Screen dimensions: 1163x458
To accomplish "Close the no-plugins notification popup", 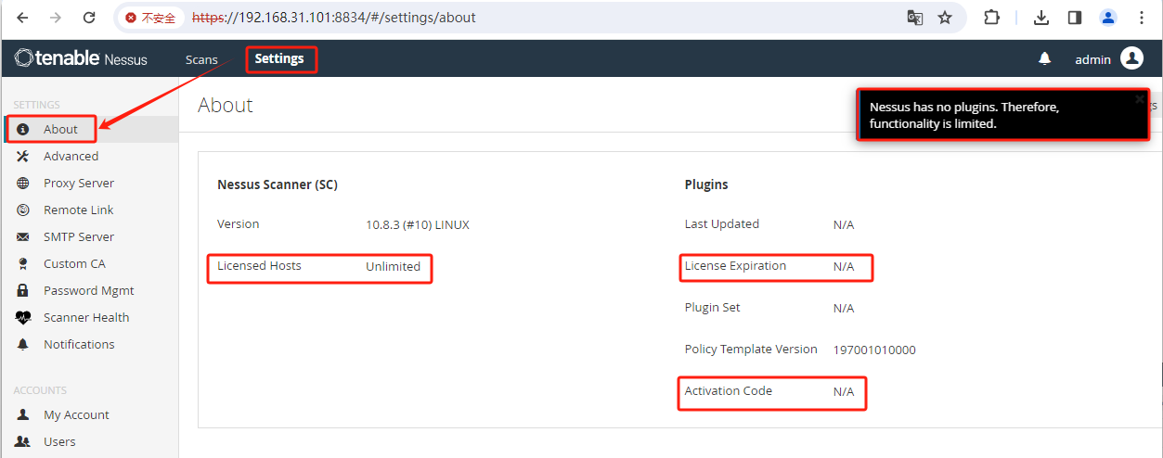I will pyautogui.click(x=1140, y=99).
